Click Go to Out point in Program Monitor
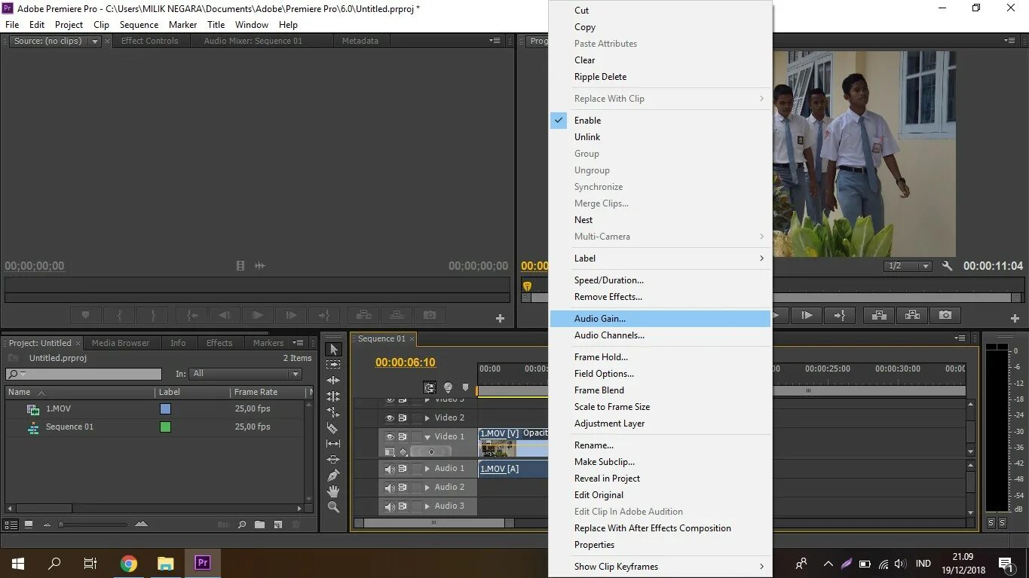The width and height of the screenshot is (1029, 578). click(840, 315)
